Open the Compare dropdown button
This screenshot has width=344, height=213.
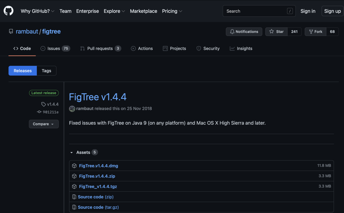tap(44, 124)
